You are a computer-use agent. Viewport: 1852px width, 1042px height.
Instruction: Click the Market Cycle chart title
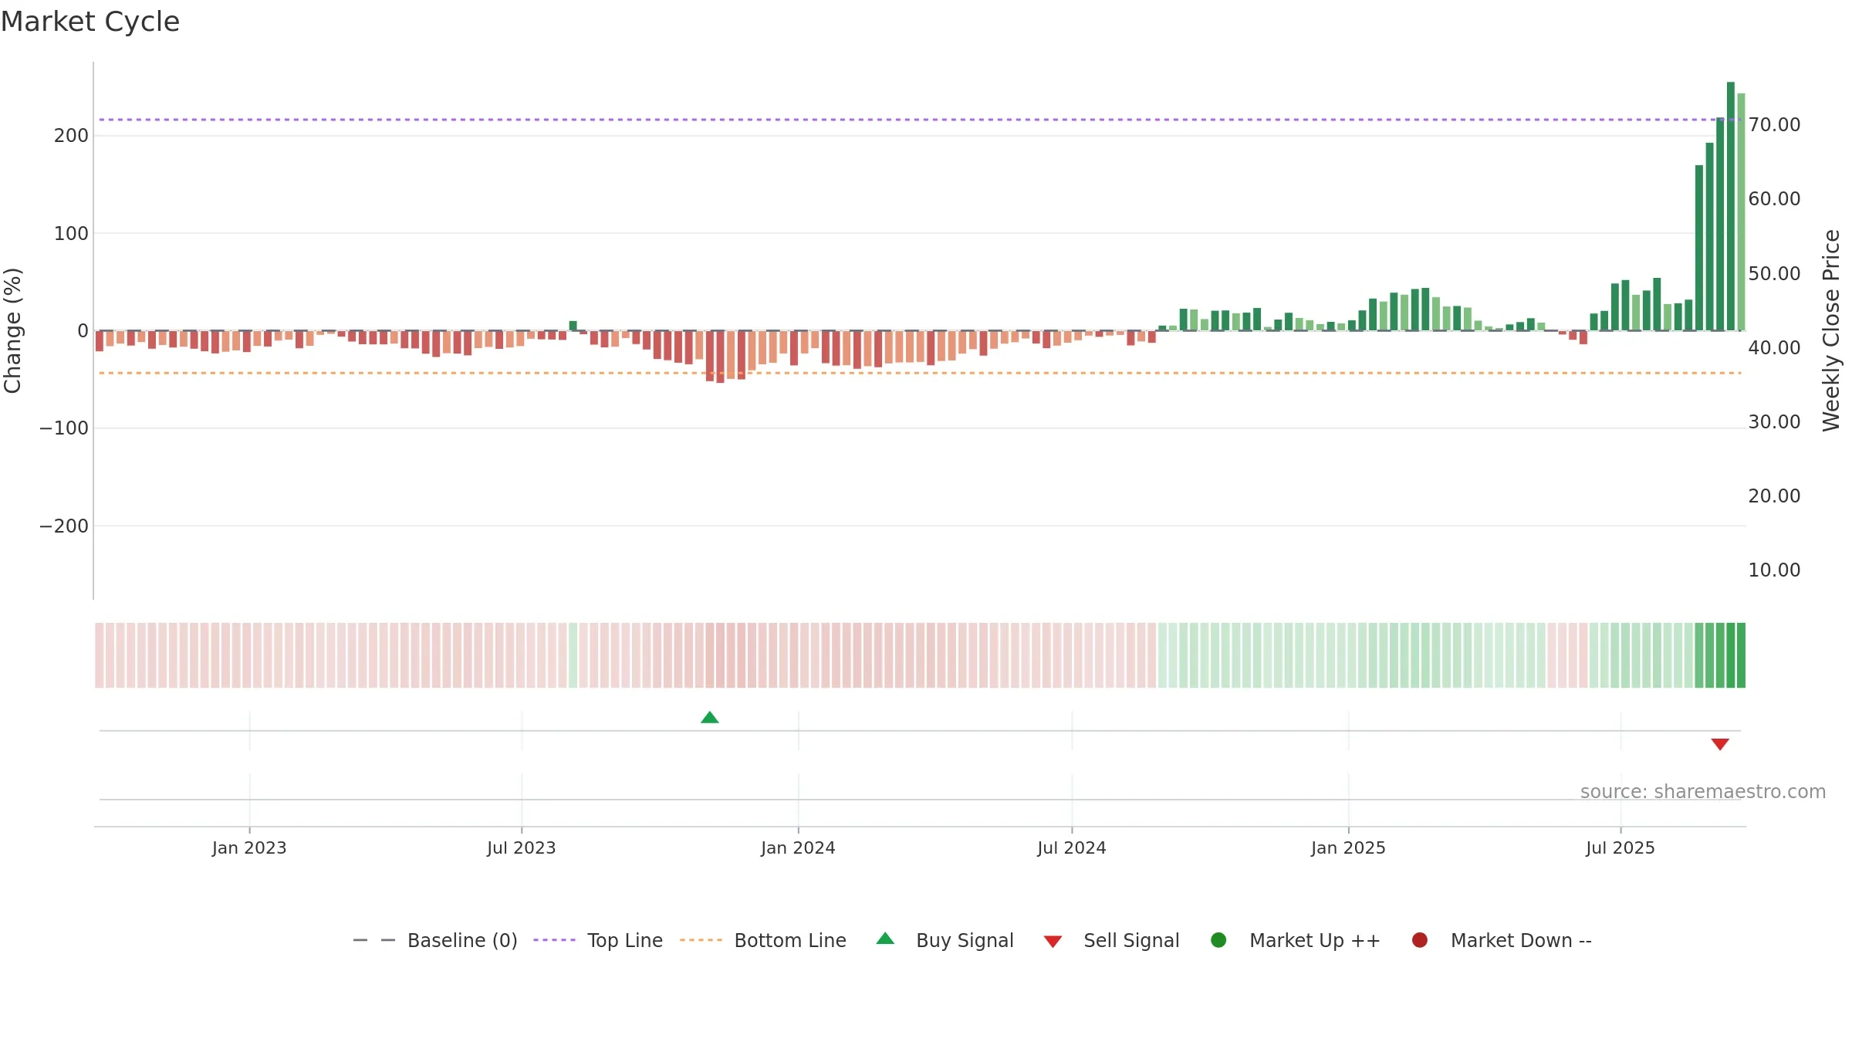point(90,22)
